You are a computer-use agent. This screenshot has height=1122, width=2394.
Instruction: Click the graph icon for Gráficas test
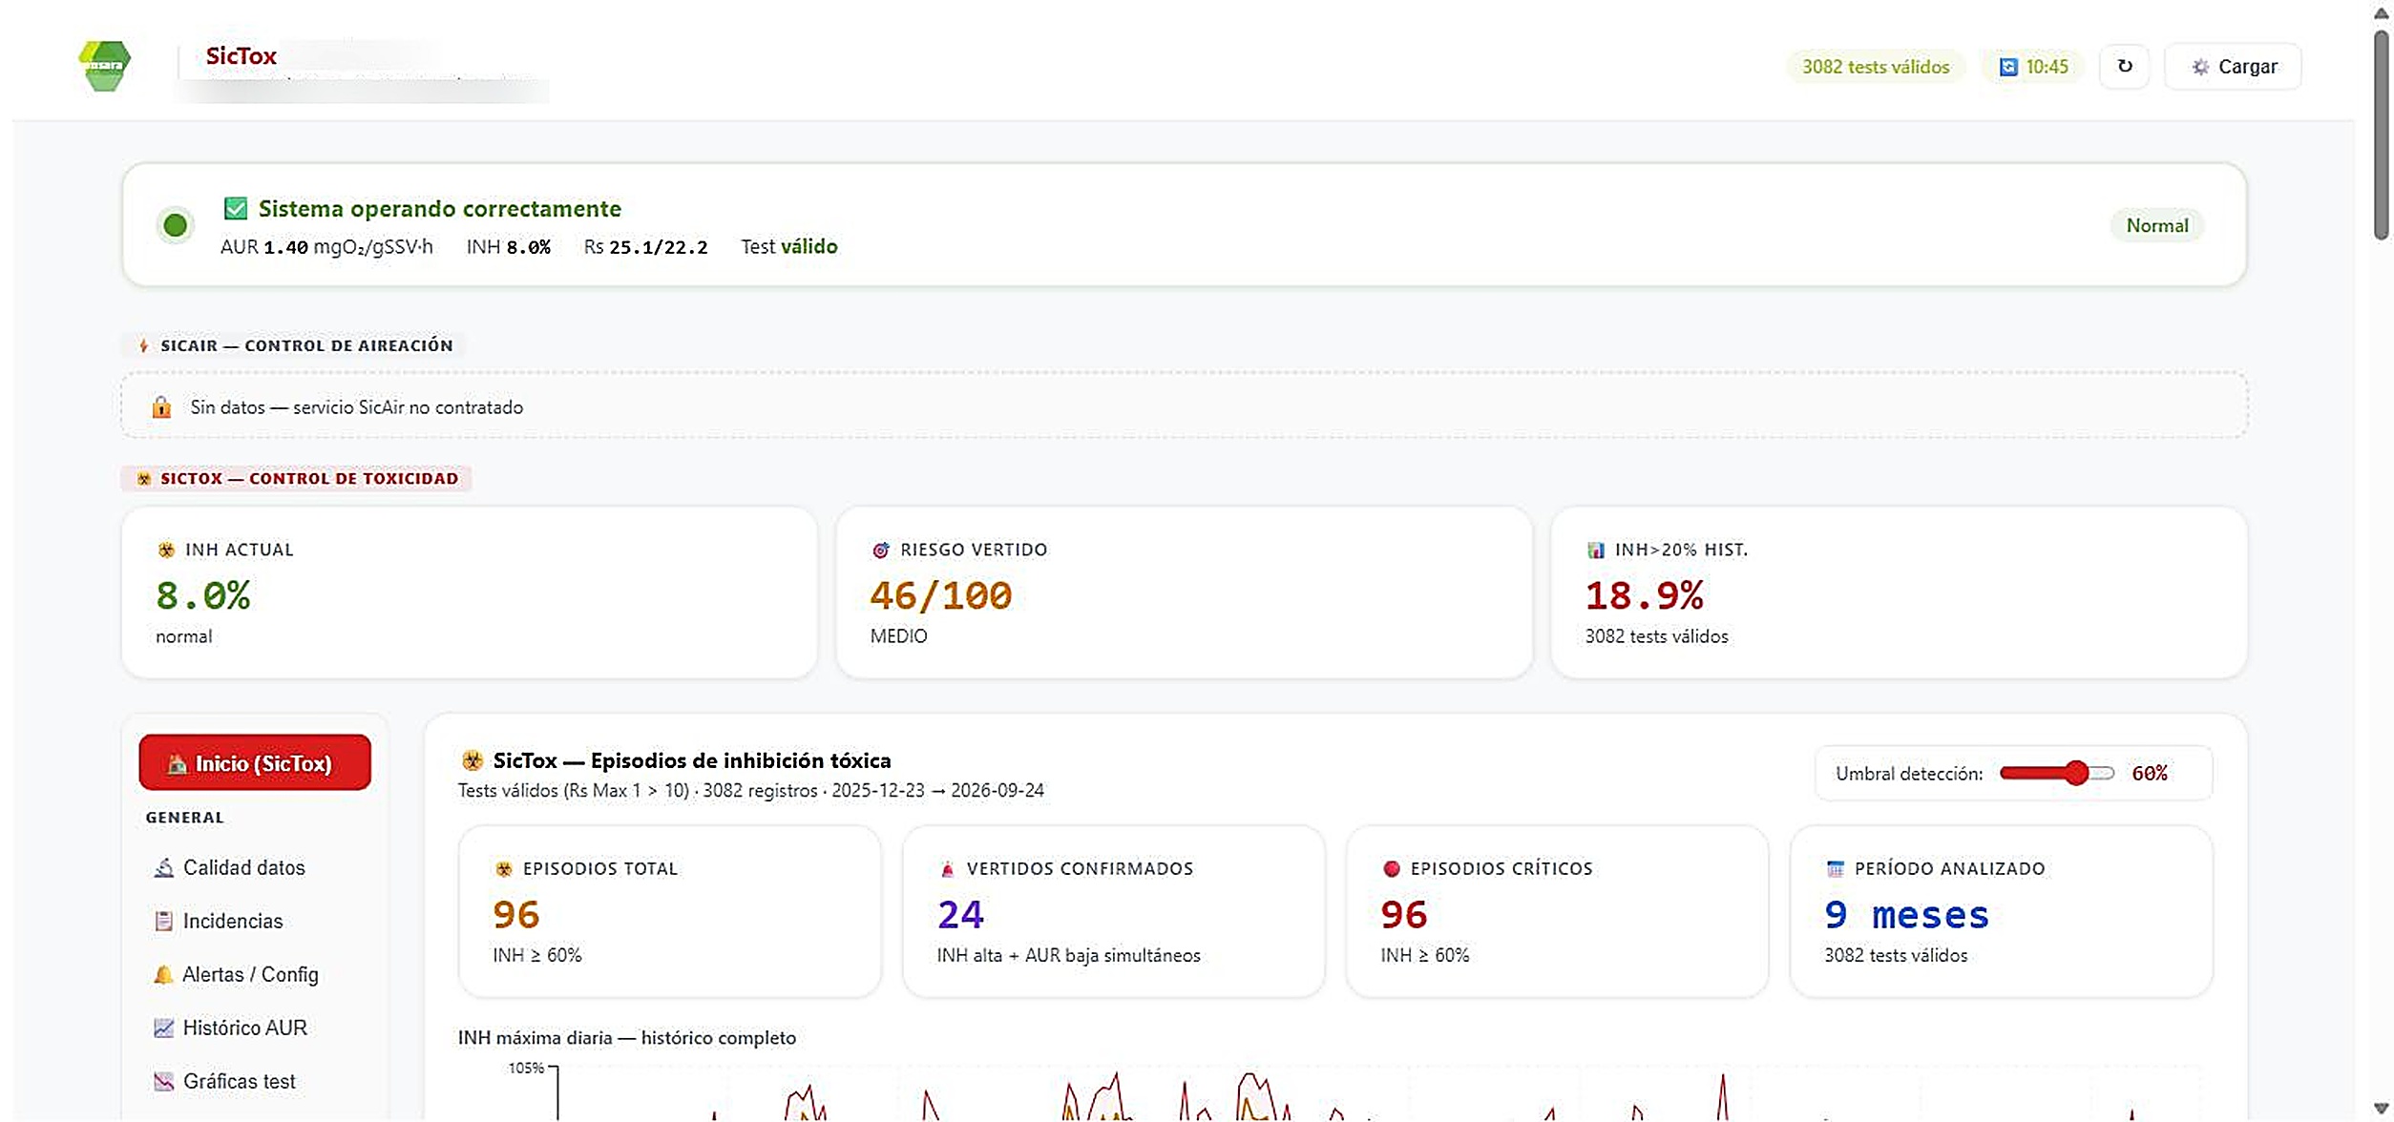[164, 1081]
